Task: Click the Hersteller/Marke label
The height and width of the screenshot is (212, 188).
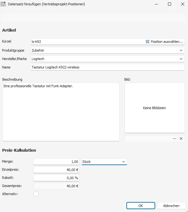Action: 14,59
